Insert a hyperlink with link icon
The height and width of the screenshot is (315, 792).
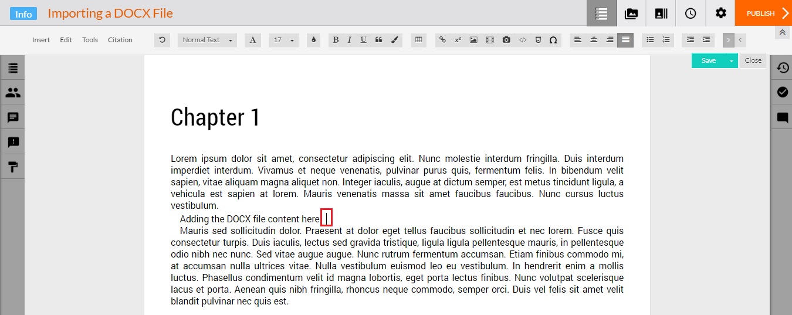[442, 40]
